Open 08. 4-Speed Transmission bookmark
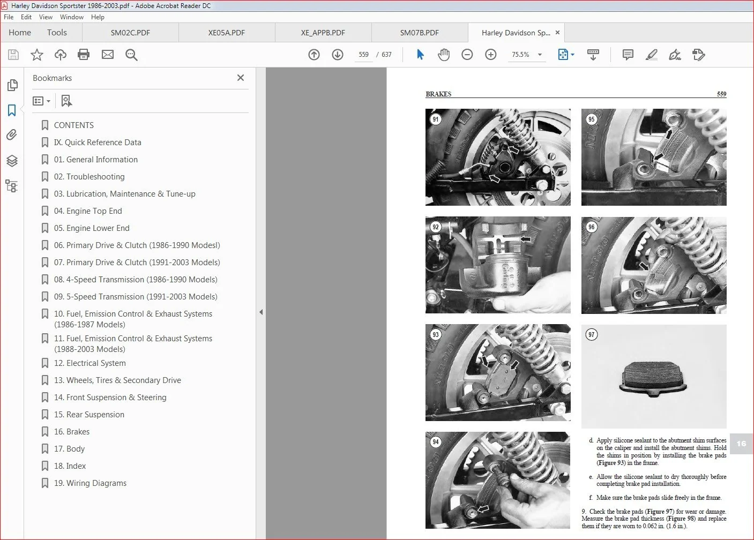Viewport: 754px width, 540px height. coord(136,280)
